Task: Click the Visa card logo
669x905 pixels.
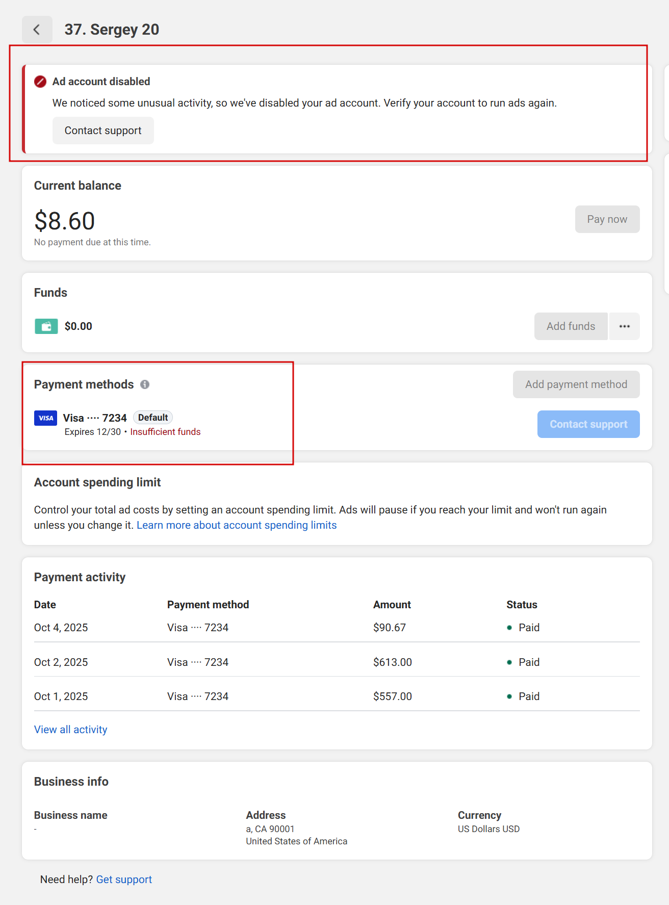Action: coord(45,418)
